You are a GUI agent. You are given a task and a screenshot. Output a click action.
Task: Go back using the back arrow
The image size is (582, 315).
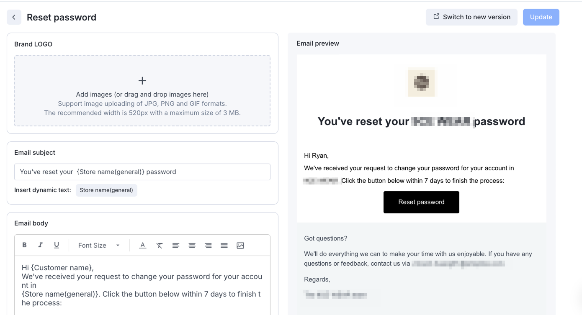14,17
